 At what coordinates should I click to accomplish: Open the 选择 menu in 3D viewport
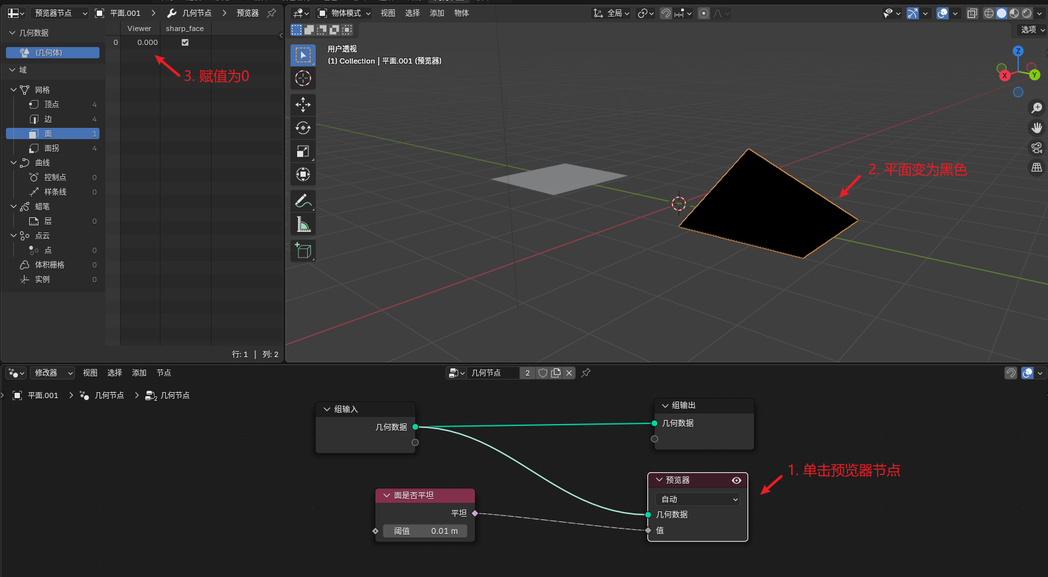point(413,13)
